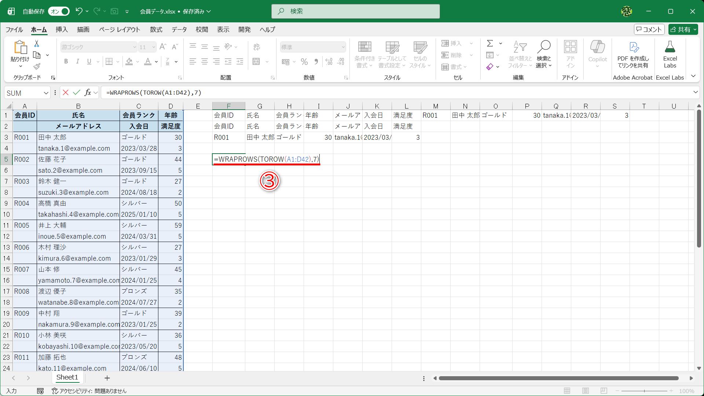
Task: Switch to the データ ribbon tab
Action: 179,30
